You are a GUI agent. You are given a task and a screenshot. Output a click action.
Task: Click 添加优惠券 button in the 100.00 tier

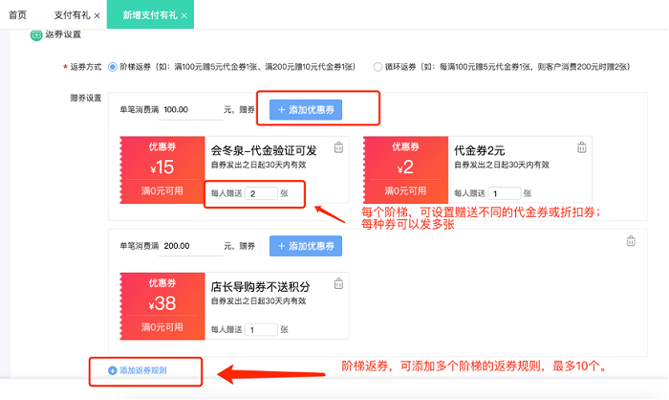click(305, 110)
